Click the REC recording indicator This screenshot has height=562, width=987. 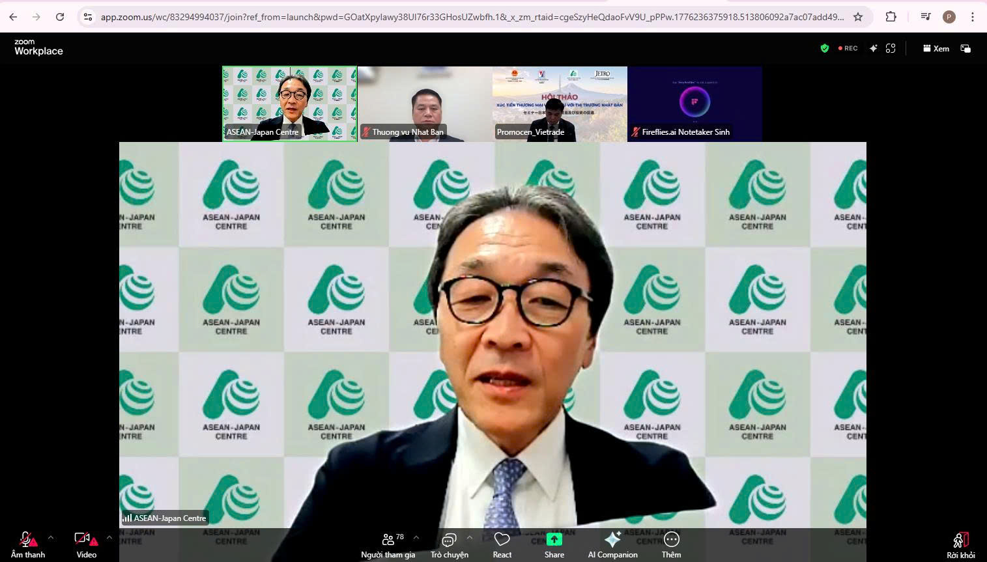click(x=848, y=48)
